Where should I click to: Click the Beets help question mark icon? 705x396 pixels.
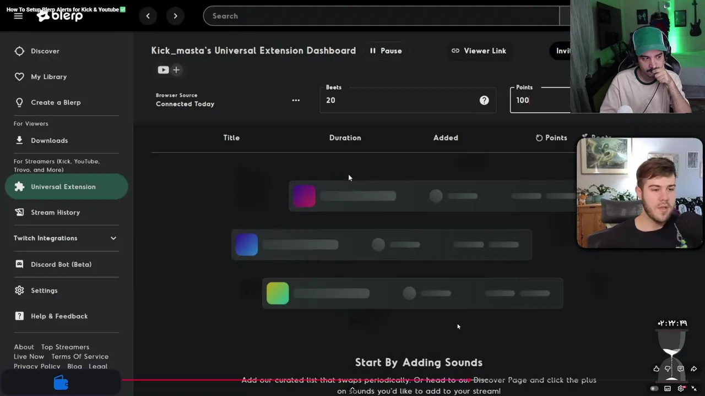pyautogui.click(x=484, y=100)
